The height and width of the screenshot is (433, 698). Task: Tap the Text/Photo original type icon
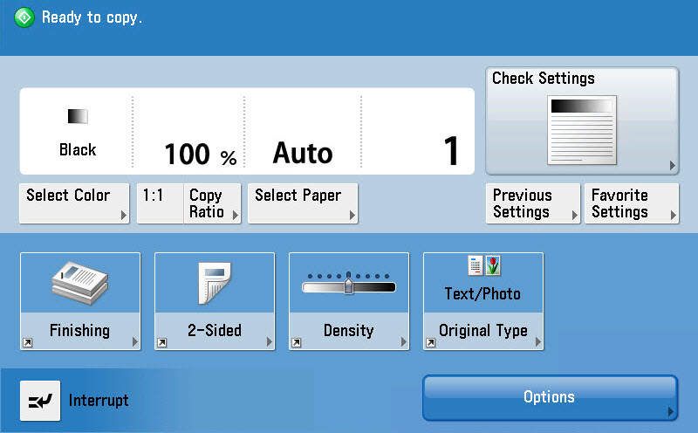click(483, 266)
